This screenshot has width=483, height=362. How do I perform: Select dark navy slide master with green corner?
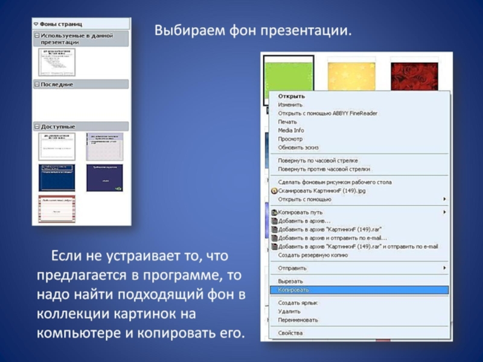click(104, 177)
